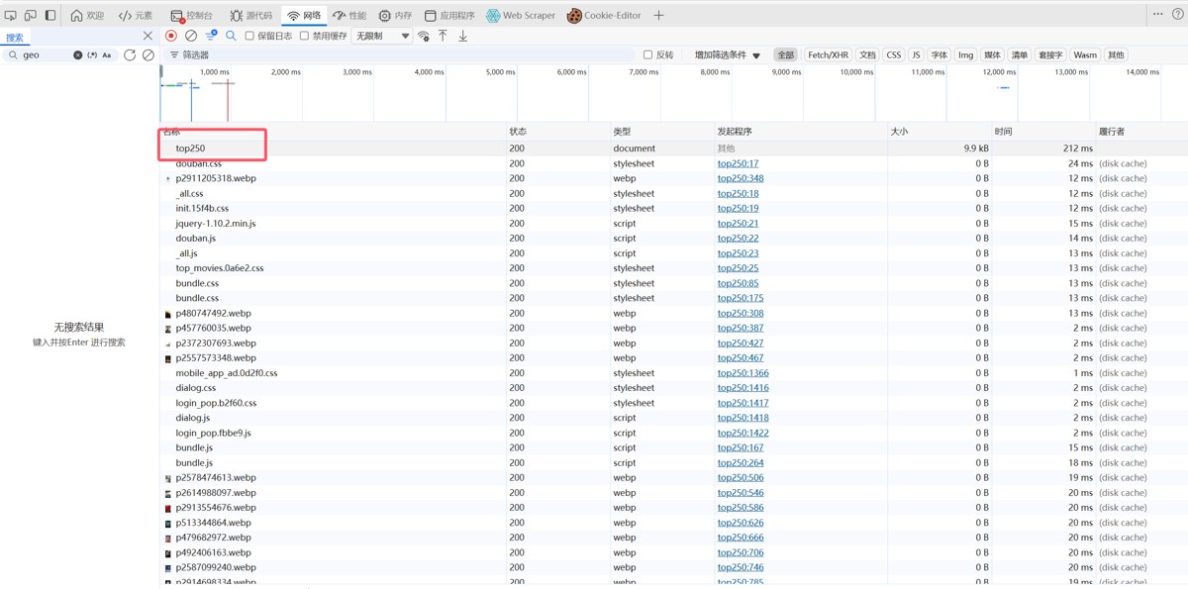The height and width of the screenshot is (589, 1188).
Task: Expand the 增加筛选条件 dropdown
Action: pyautogui.click(x=727, y=55)
